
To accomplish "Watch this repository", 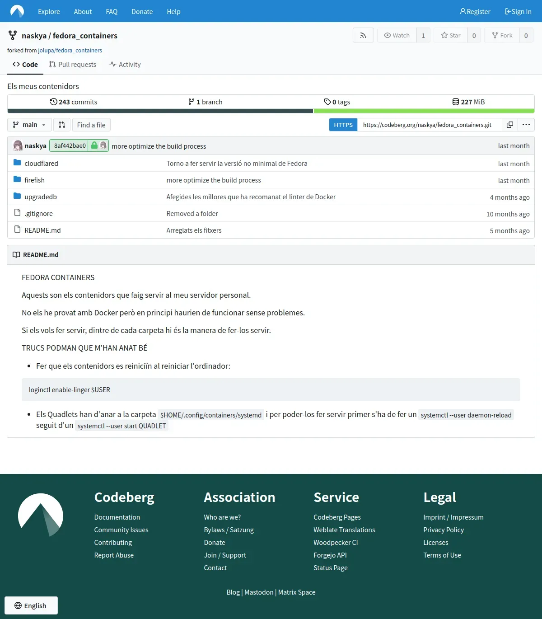I will click(397, 35).
